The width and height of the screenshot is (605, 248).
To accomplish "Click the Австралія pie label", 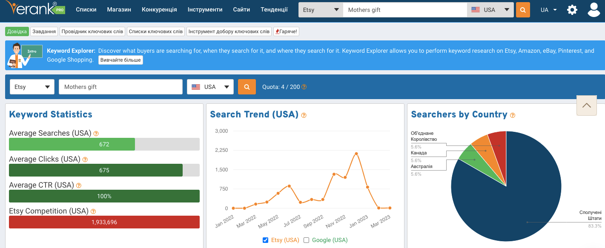I will (x=421, y=166).
